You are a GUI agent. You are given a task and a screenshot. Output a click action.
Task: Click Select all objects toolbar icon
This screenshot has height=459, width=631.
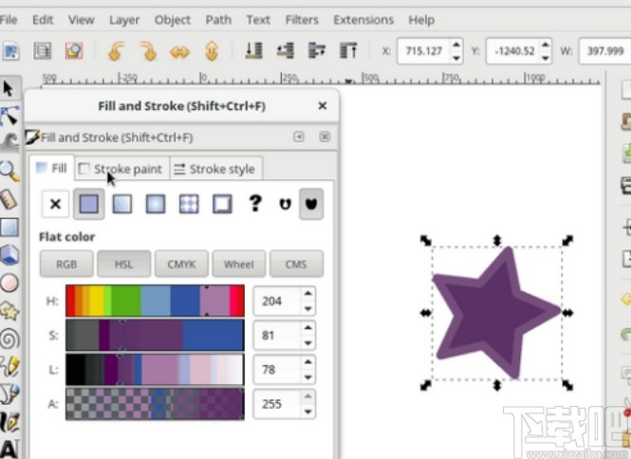click(x=10, y=51)
